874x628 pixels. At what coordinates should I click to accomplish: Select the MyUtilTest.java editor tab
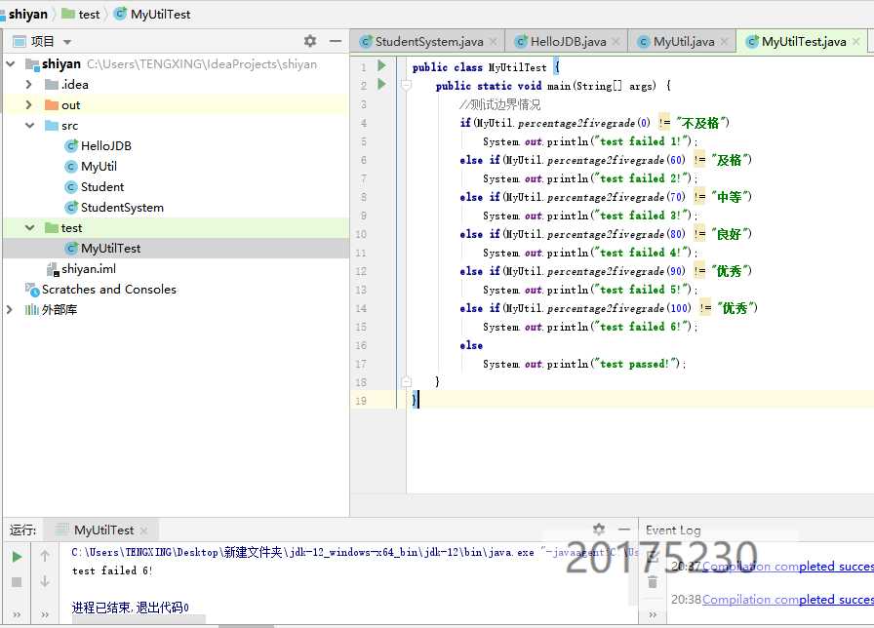coord(803,41)
